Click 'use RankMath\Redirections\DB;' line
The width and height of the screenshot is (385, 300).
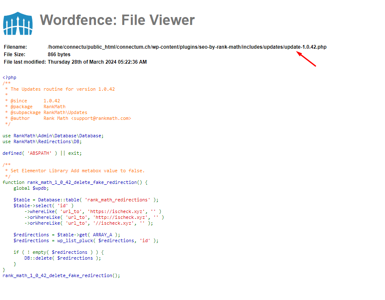click(x=42, y=141)
